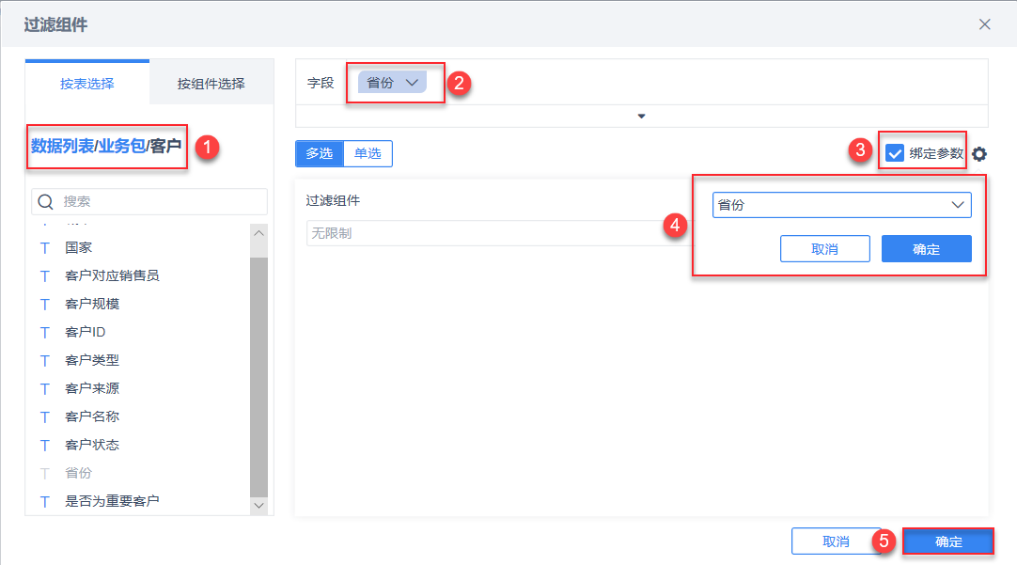Image resolution: width=1017 pixels, height=565 pixels.
Task: Switch to 多选 mode
Action: [x=319, y=153]
